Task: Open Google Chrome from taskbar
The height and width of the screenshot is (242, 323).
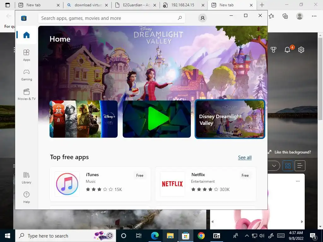Action: coord(201,236)
